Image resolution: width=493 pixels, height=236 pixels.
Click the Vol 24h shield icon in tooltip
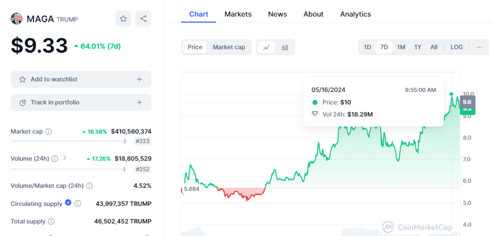tap(315, 114)
